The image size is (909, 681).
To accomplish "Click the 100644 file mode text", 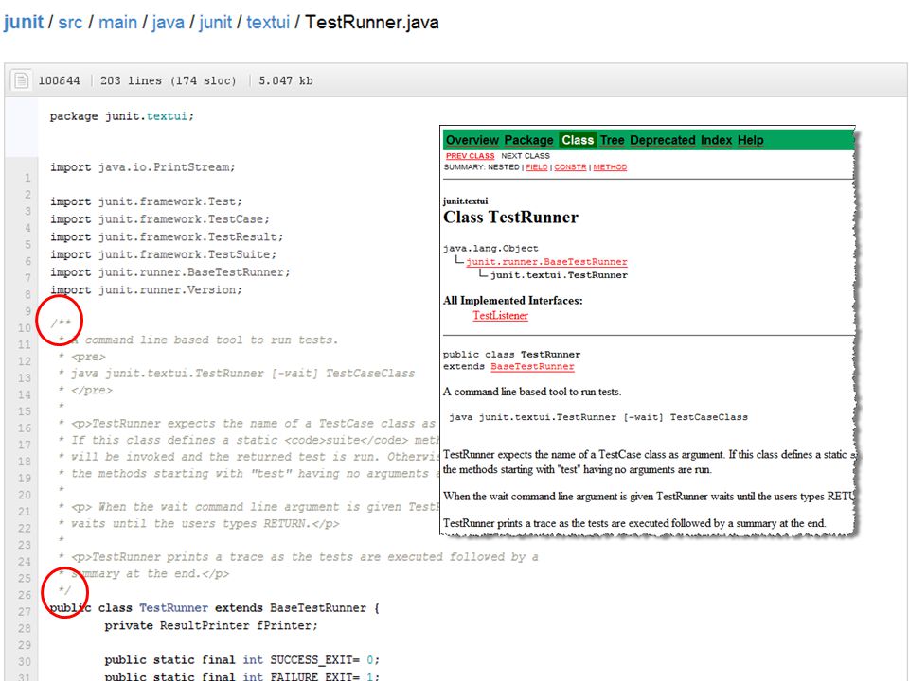I will click(x=59, y=80).
